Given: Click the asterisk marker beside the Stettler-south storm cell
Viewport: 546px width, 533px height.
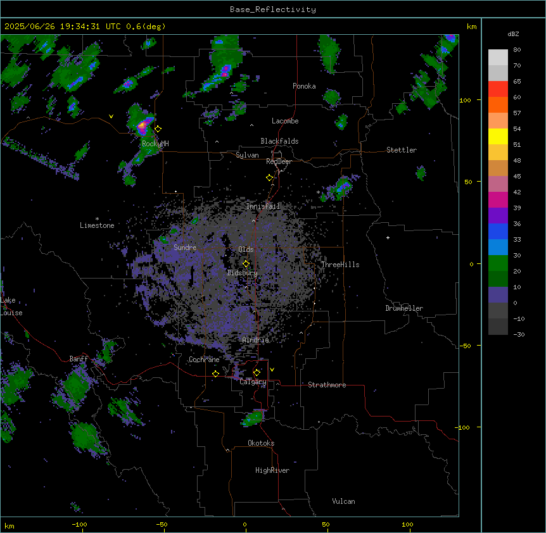Looking at the screenshot, I should [318, 192].
